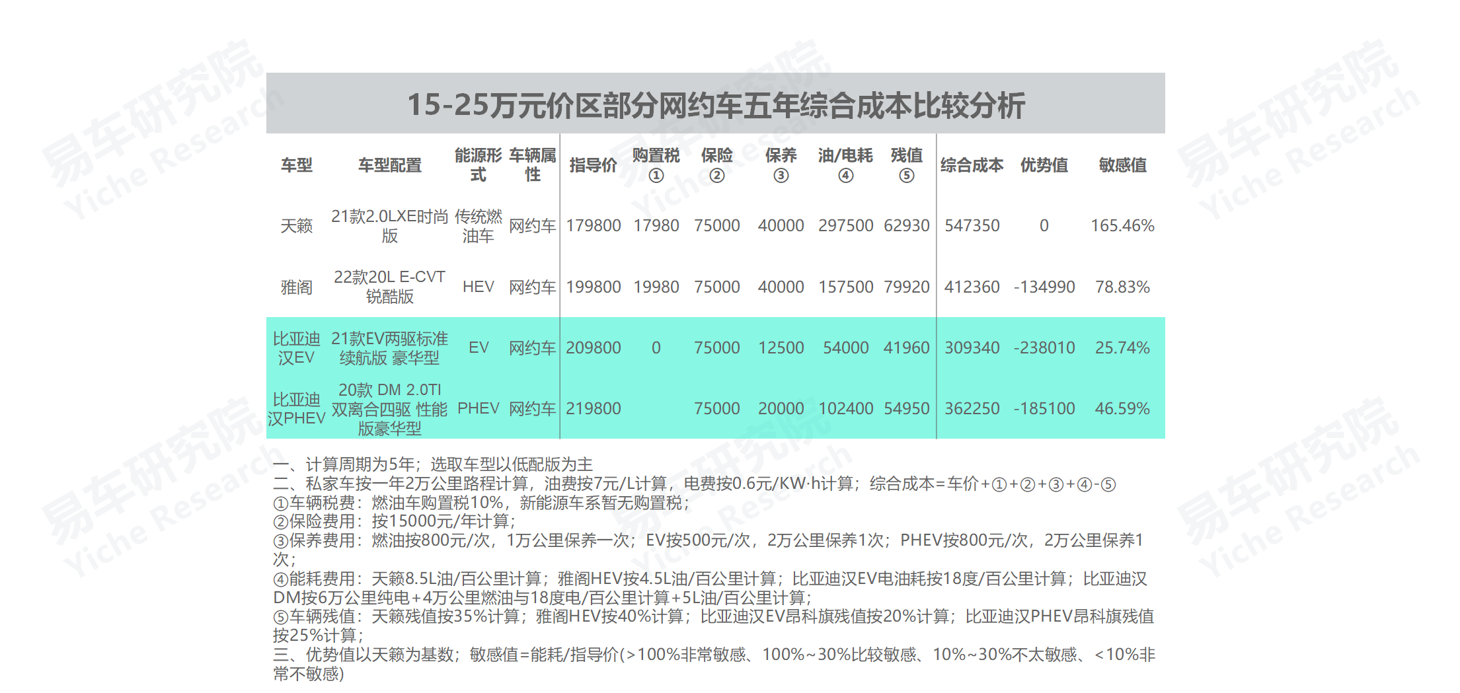Screen dimensions: 1460x693
Task: Click advantage value -238010
Action: [1044, 348]
